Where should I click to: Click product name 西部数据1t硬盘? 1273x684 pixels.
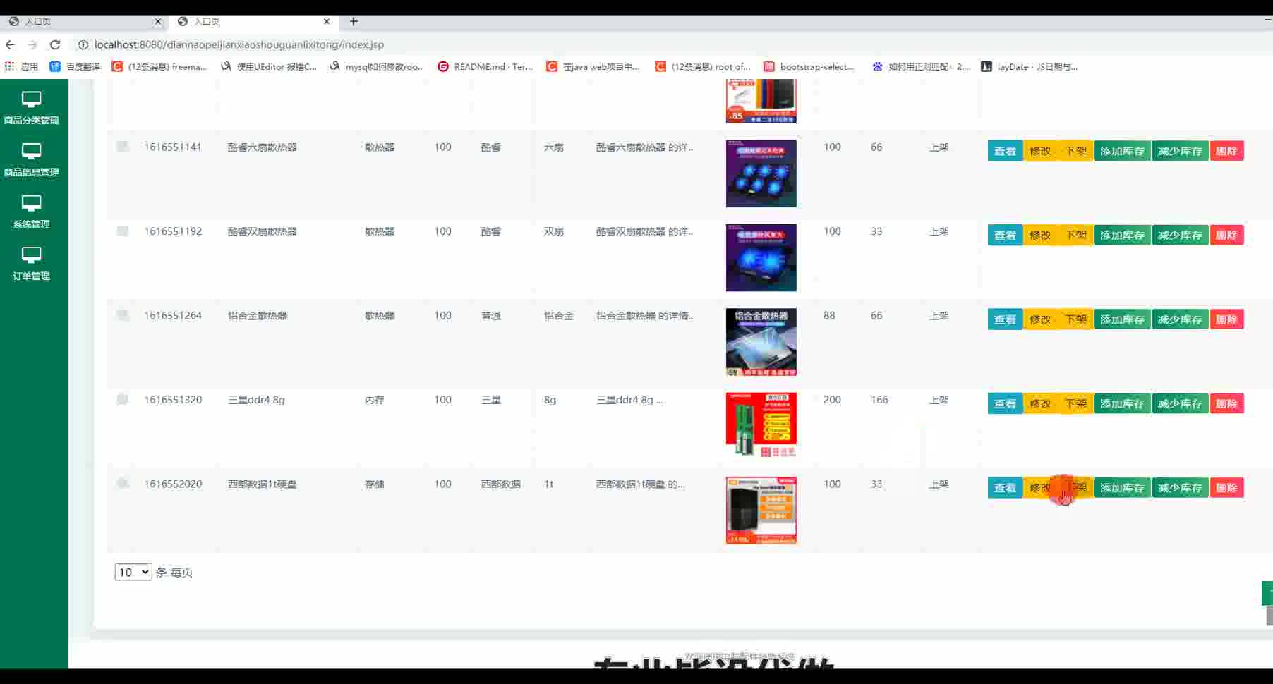click(x=262, y=484)
